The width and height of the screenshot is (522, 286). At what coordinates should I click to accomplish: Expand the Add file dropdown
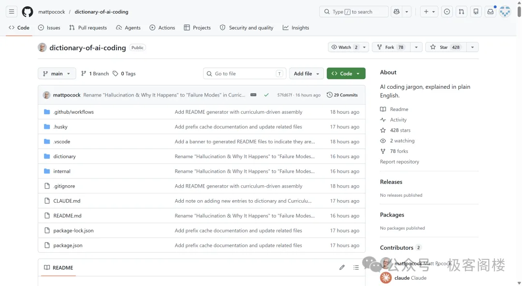[306, 73]
